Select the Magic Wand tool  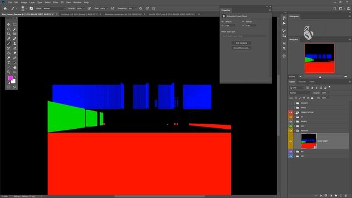(x=15, y=29)
